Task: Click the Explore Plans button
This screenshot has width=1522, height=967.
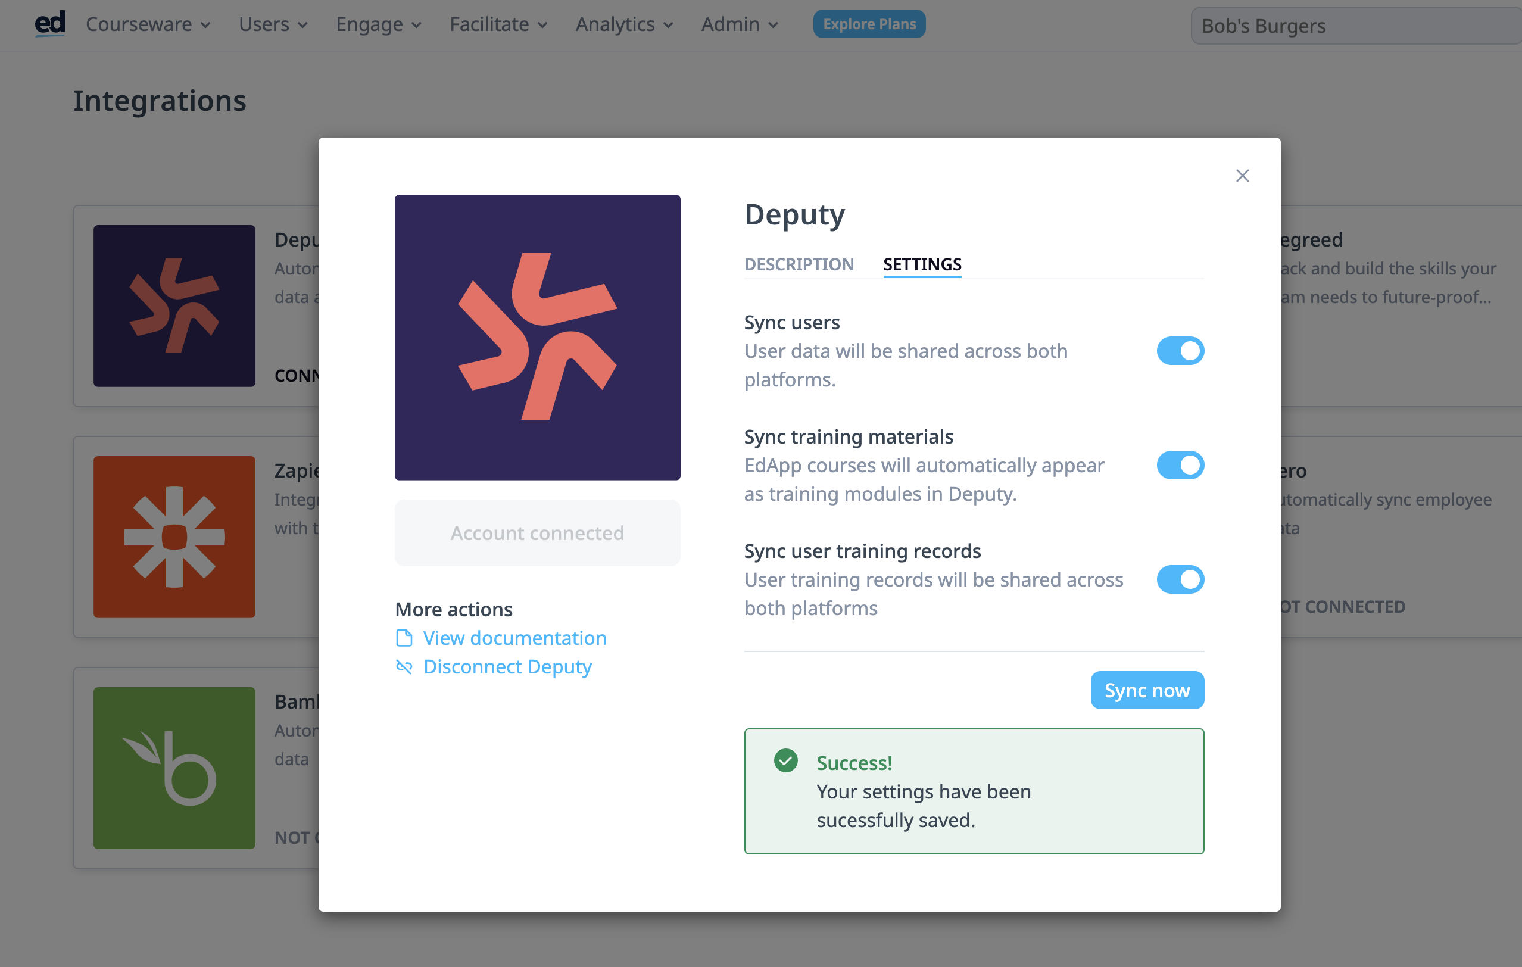Action: (869, 24)
